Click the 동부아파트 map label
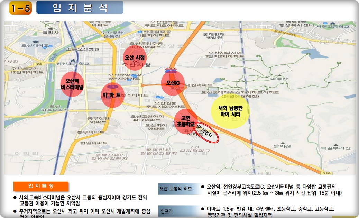Screen dimensions: 359x218 point(91,132)
